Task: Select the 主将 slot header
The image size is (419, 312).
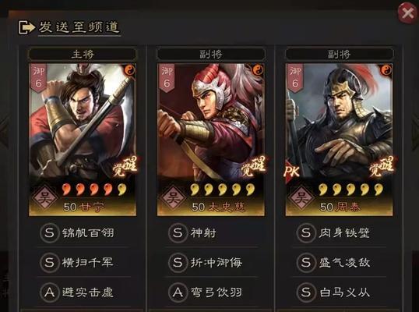Action: pyautogui.click(x=83, y=54)
